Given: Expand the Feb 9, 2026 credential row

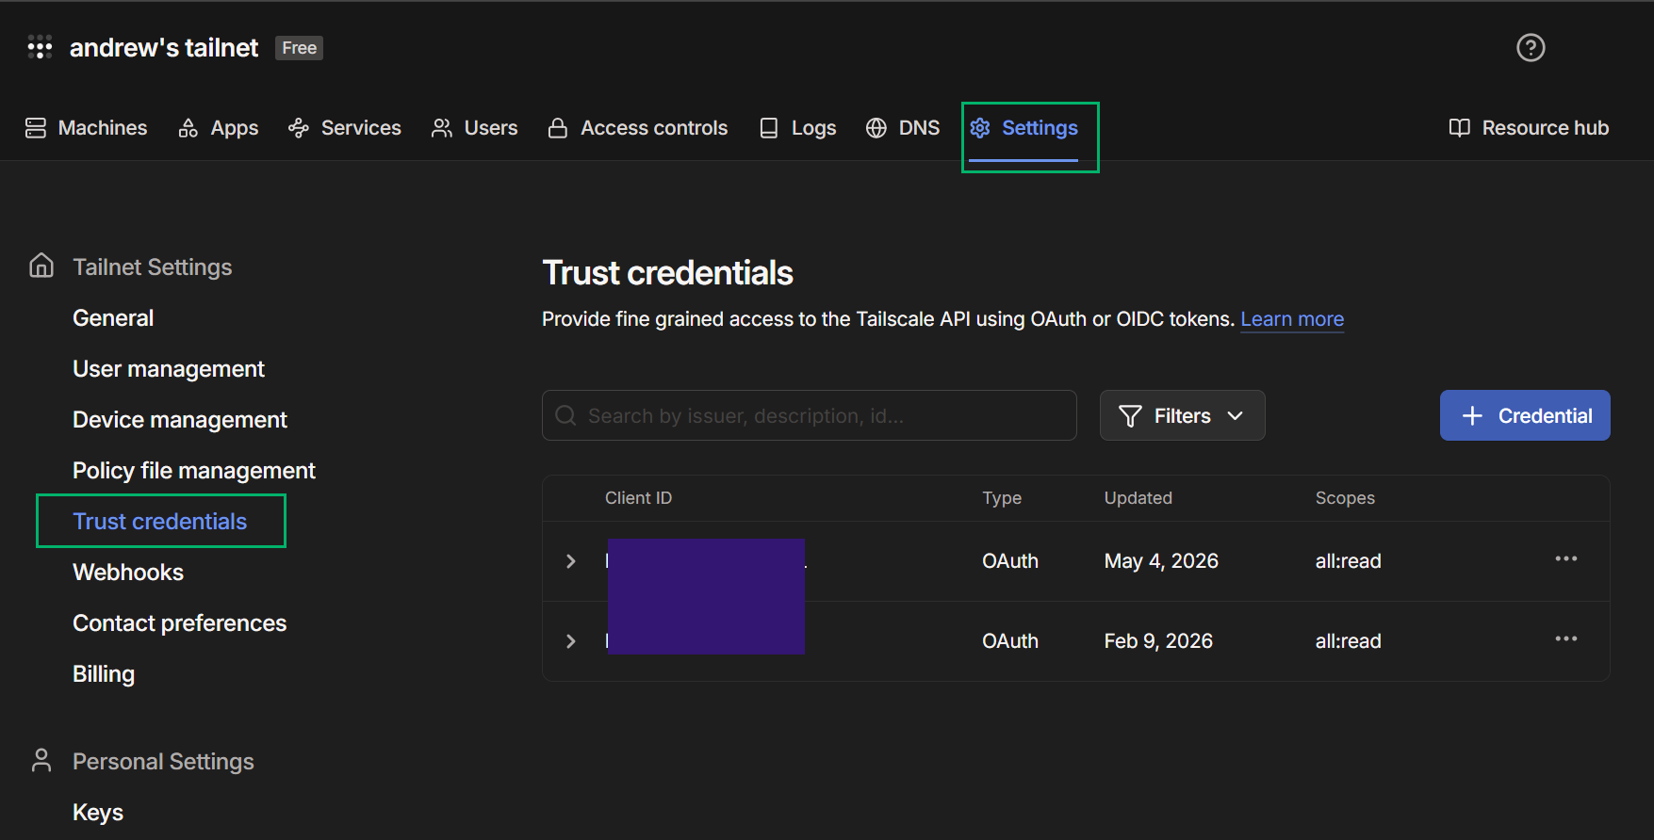Looking at the screenshot, I should [x=571, y=641].
